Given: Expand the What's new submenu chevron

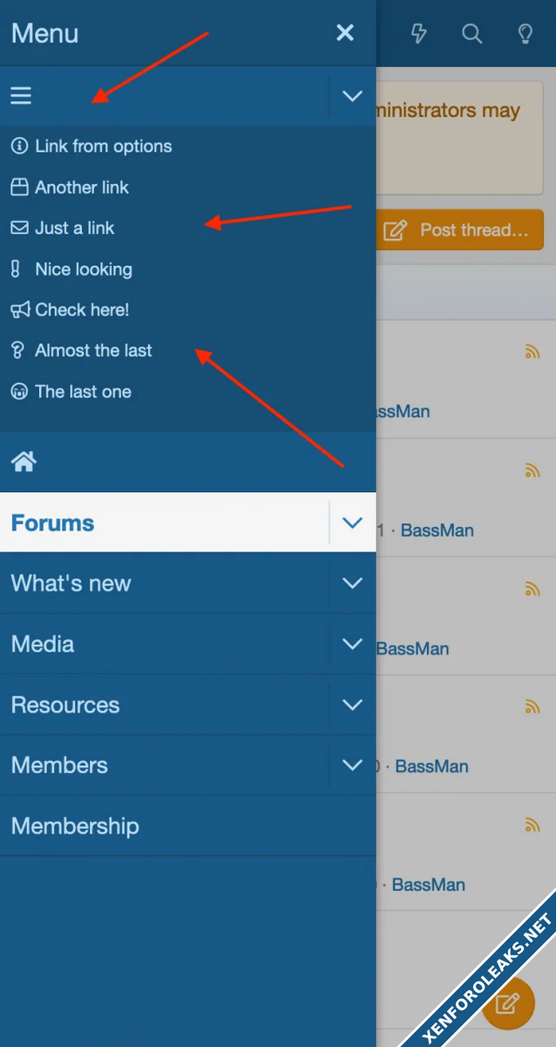Looking at the screenshot, I should tap(352, 583).
